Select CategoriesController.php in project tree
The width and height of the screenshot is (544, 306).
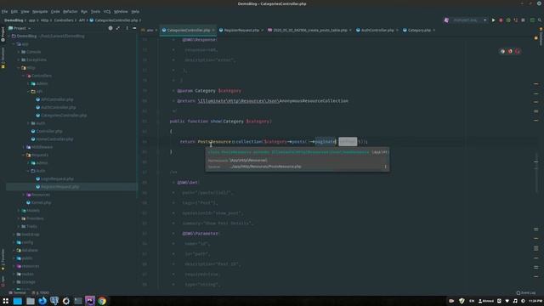coord(61,116)
